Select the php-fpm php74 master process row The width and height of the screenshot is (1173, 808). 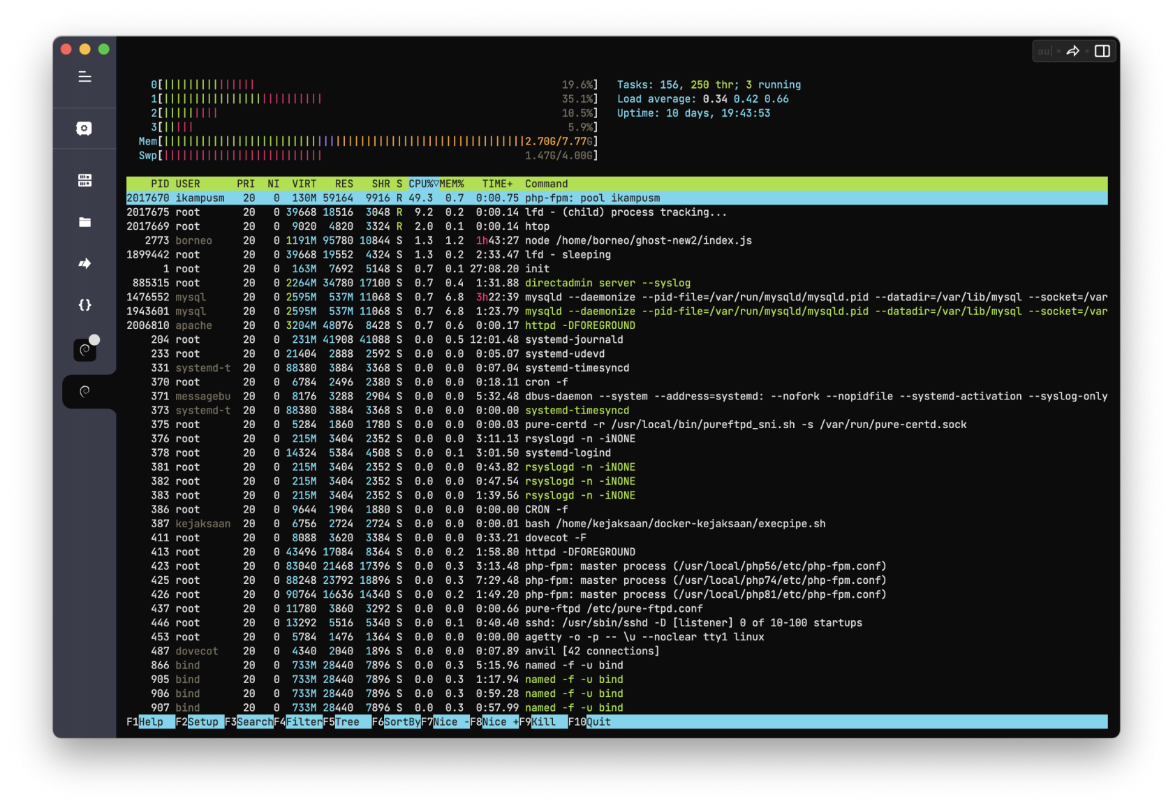point(617,580)
